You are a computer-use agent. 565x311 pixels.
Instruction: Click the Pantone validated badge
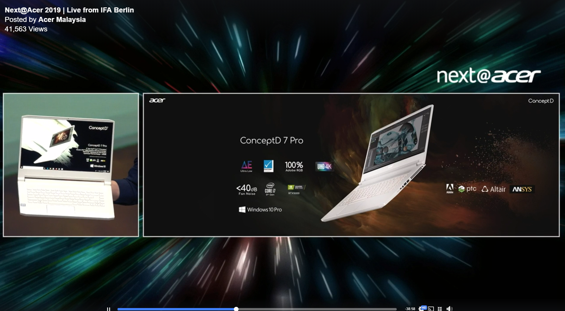(269, 166)
